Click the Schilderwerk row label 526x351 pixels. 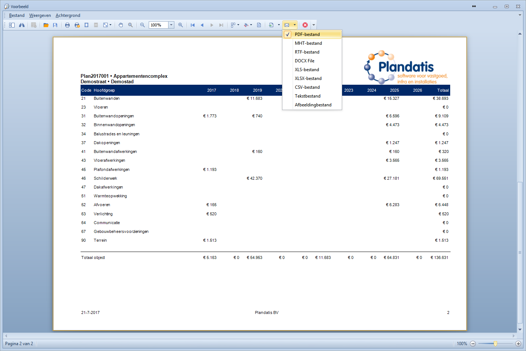tap(105, 178)
